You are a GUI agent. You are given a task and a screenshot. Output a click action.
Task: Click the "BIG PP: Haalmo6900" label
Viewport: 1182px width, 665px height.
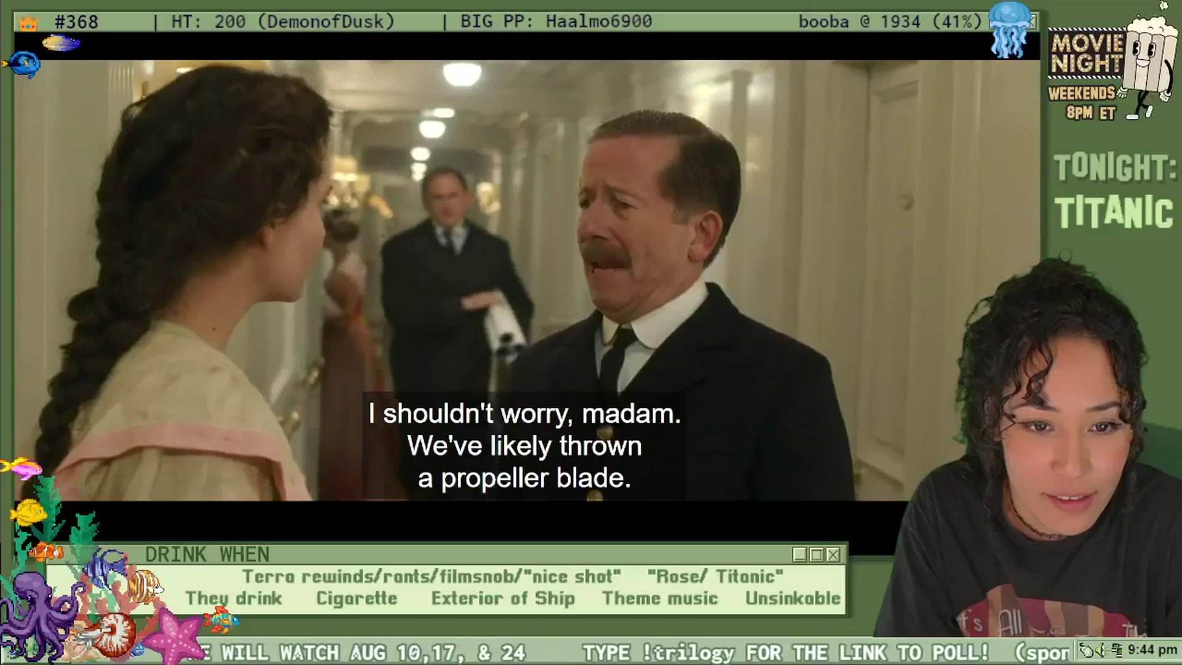point(556,22)
